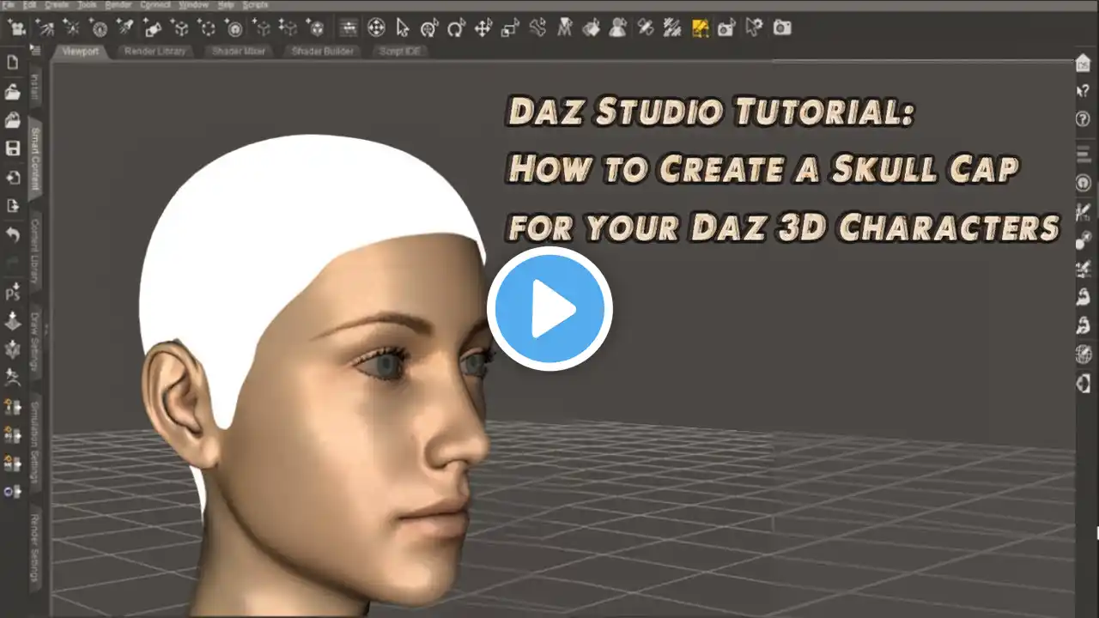Save the scene with floppy disk icon
1099x618 pixels.
[x=13, y=149]
